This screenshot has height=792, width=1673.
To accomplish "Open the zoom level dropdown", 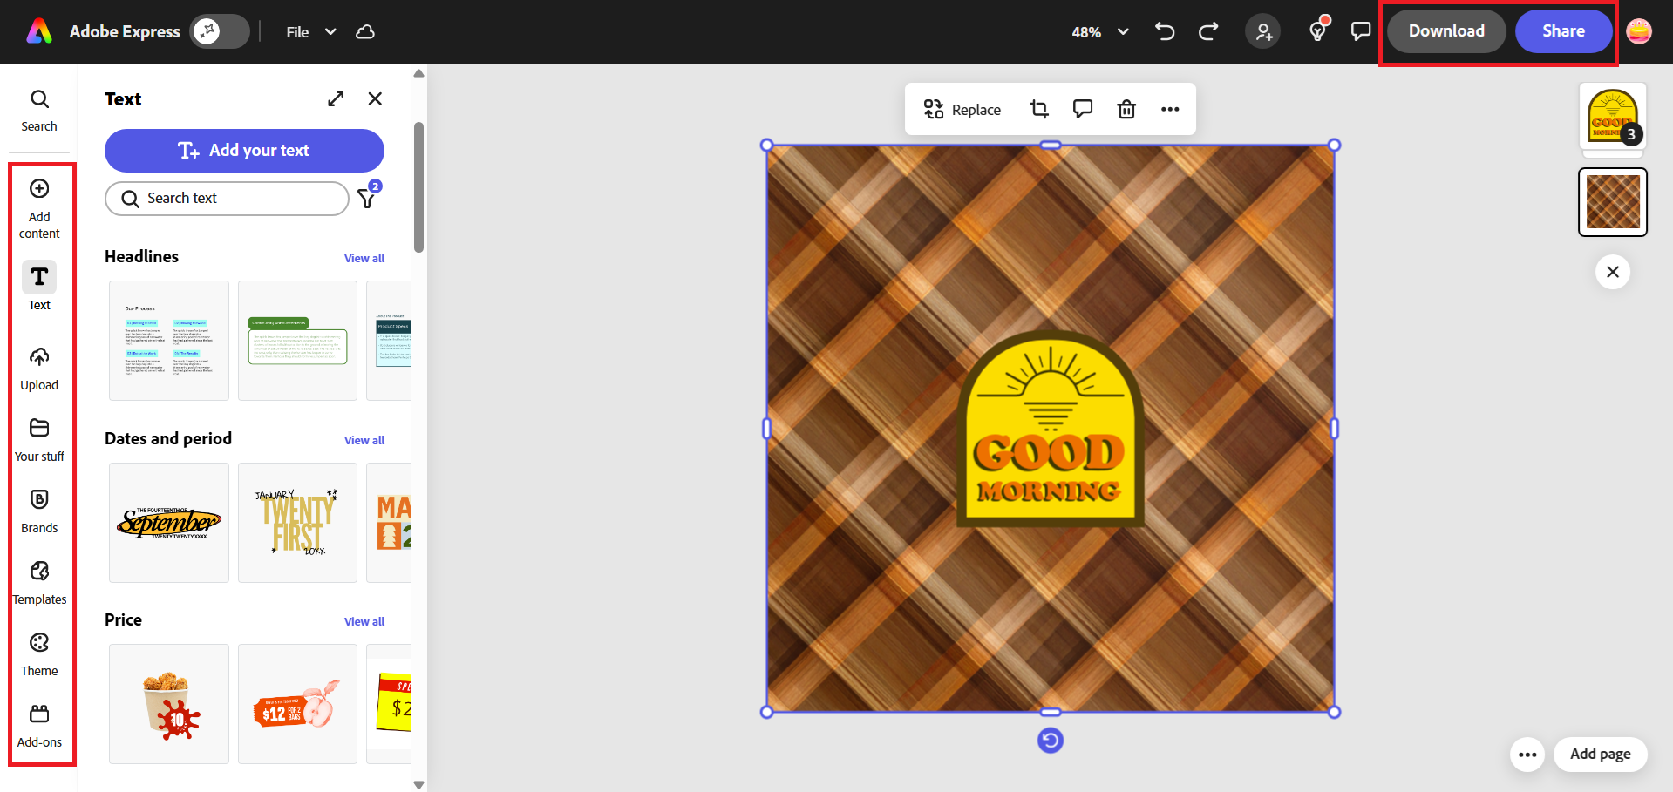I will (x=1100, y=31).
